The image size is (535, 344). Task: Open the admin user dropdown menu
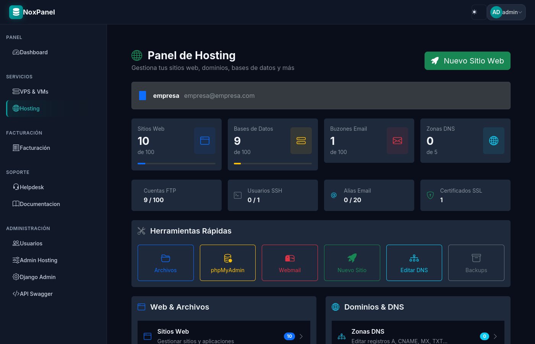tap(506, 12)
